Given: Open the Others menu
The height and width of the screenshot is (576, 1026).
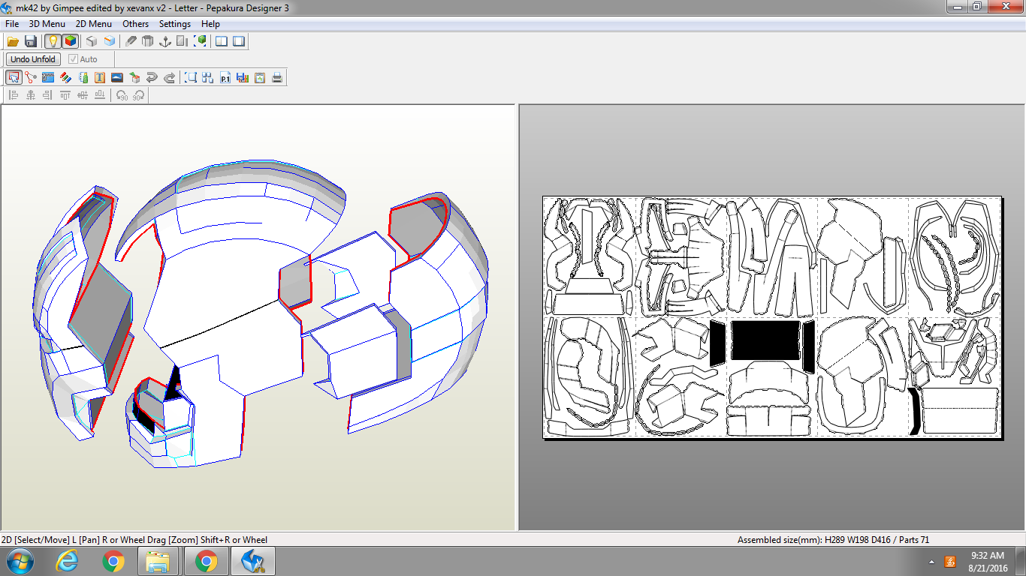Looking at the screenshot, I should coord(136,24).
